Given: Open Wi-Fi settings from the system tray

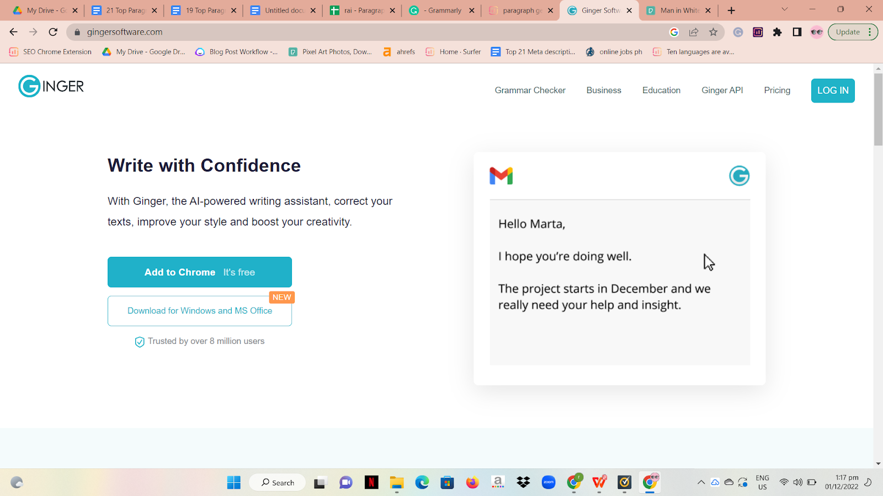Looking at the screenshot, I should click(784, 482).
